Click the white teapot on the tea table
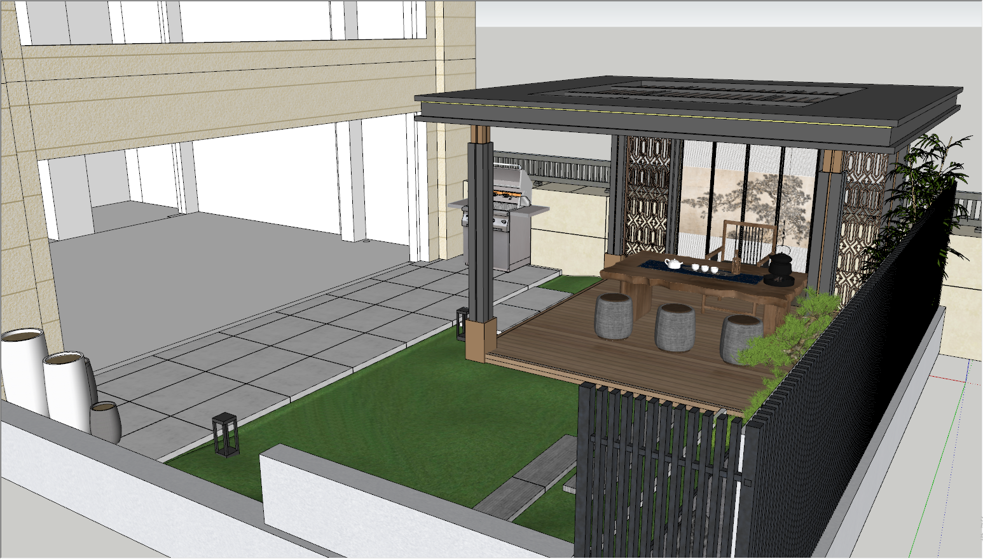 tap(673, 263)
